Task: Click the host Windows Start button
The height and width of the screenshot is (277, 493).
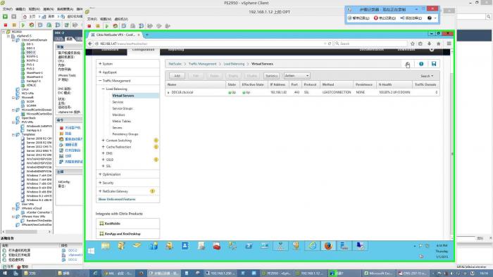Action: (5, 273)
